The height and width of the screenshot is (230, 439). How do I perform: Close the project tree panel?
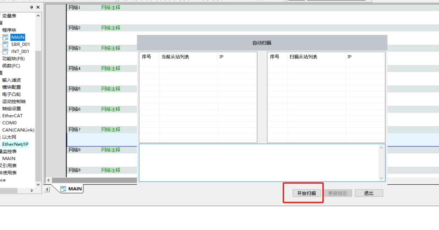[38, 7]
